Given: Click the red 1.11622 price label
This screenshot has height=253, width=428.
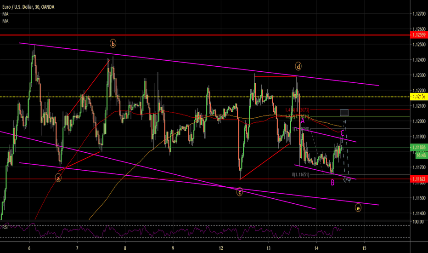Looking at the screenshot, I should point(419,179).
